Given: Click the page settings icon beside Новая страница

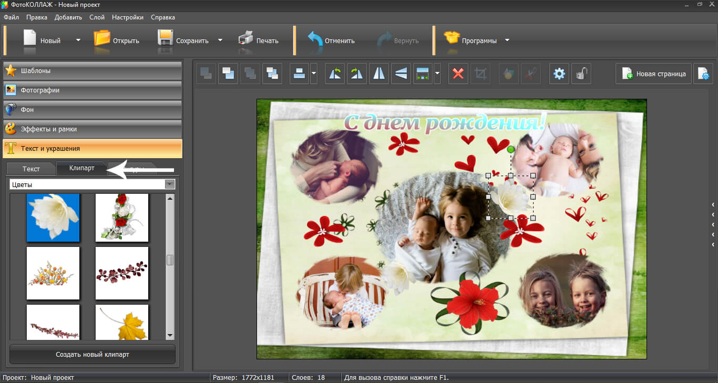Looking at the screenshot, I should coord(703,74).
